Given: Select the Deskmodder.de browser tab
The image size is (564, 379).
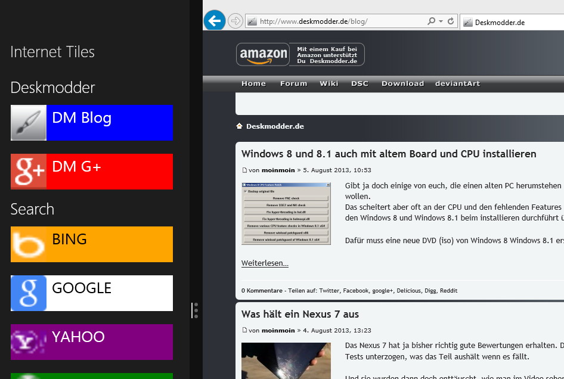Looking at the screenshot, I should [x=512, y=22].
